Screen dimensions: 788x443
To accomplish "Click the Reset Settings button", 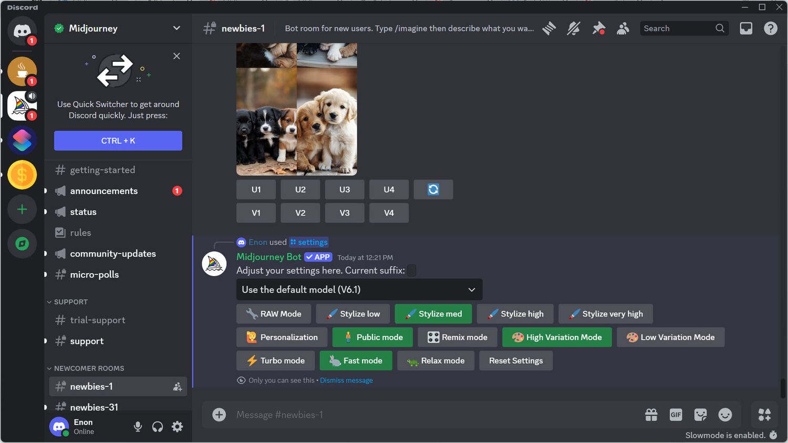I will click(x=515, y=361).
